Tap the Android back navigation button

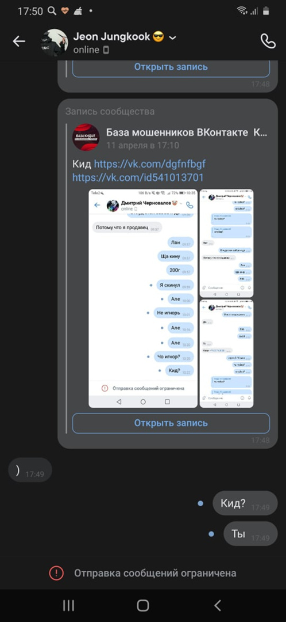coord(217,605)
